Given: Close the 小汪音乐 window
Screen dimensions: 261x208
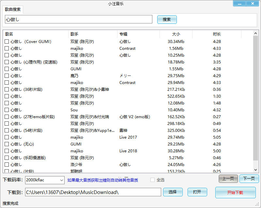Looking at the screenshot, I should point(253,4).
